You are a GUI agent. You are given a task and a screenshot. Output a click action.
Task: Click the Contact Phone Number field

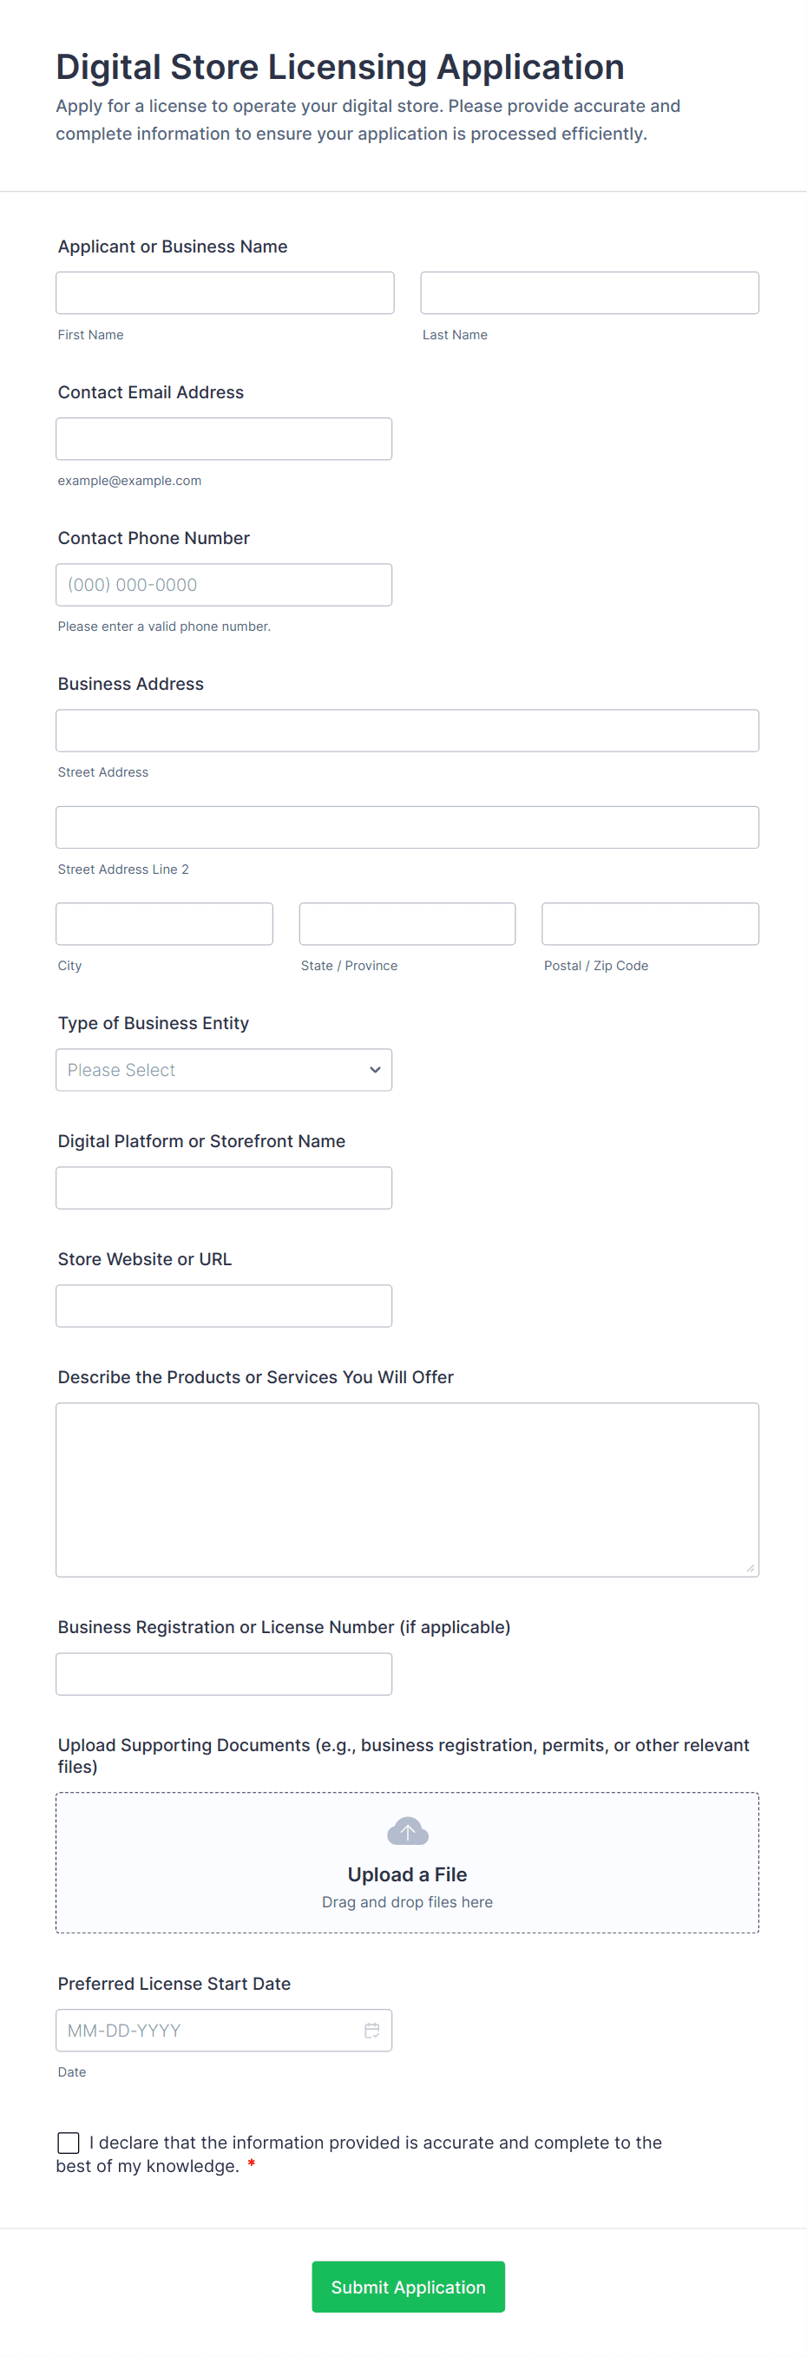point(224,584)
